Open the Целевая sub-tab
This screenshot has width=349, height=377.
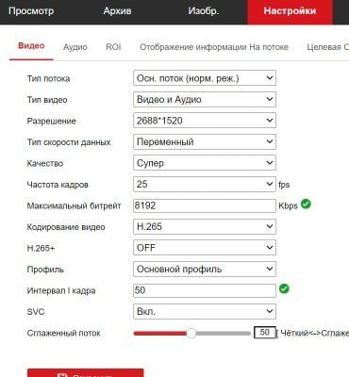(327, 47)
